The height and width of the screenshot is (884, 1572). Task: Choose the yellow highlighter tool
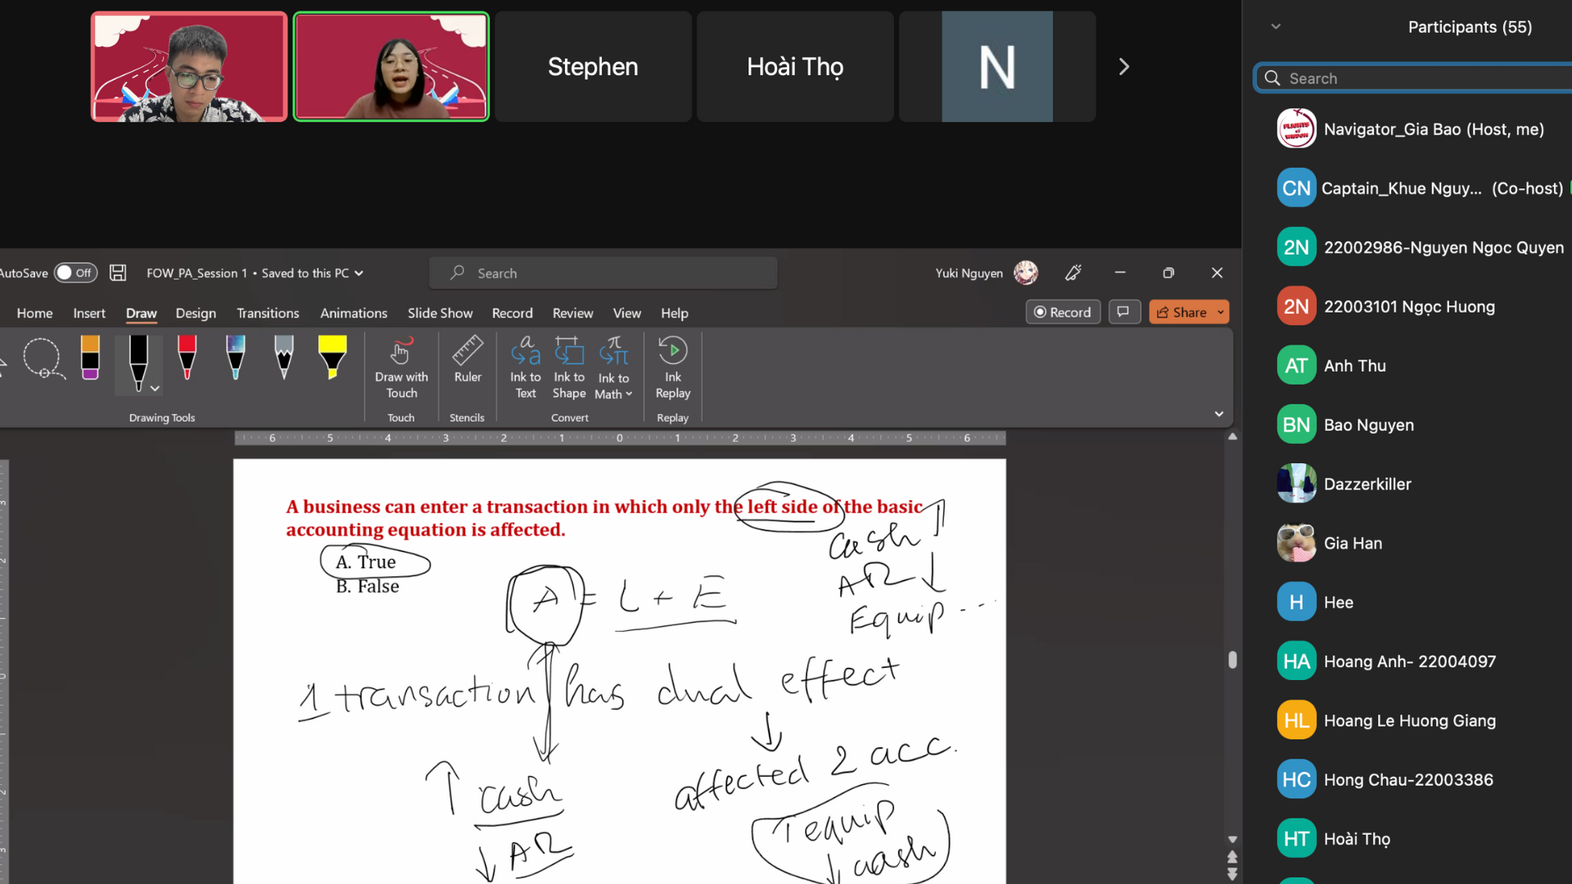click(332, 359)
